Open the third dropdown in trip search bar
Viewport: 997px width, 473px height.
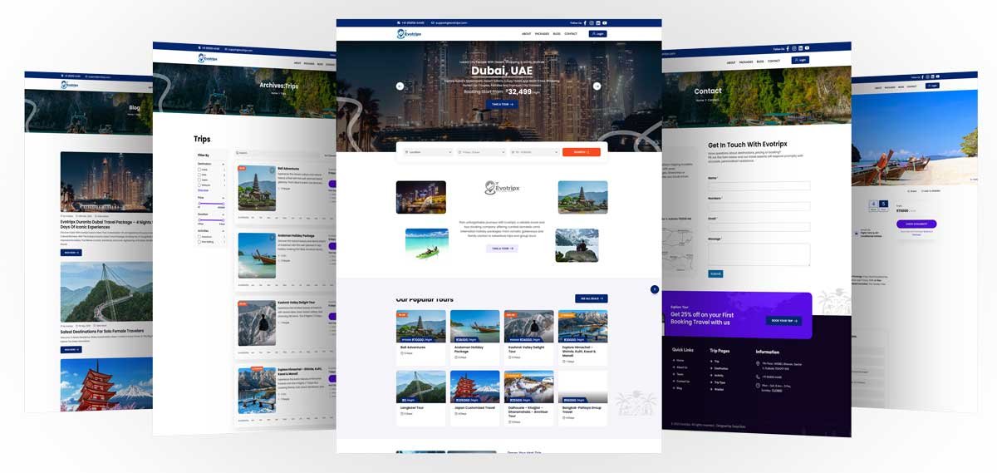click(x=533, y=152)
